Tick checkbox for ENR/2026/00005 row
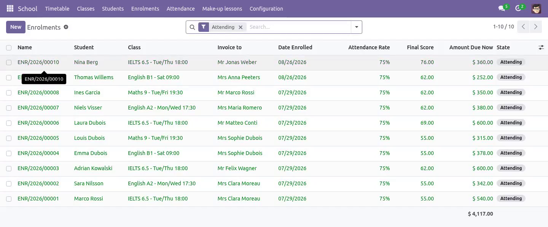The width and height of the screenshot is (548, 227). pyautogui.click(x=9, y=138)
